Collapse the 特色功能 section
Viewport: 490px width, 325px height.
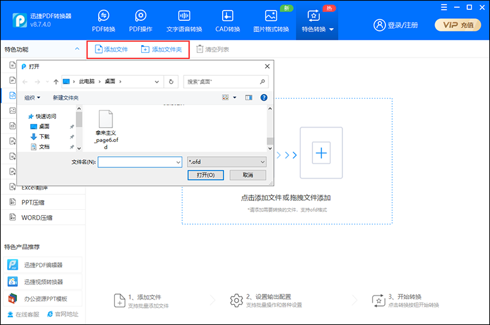tap(77, 49)
